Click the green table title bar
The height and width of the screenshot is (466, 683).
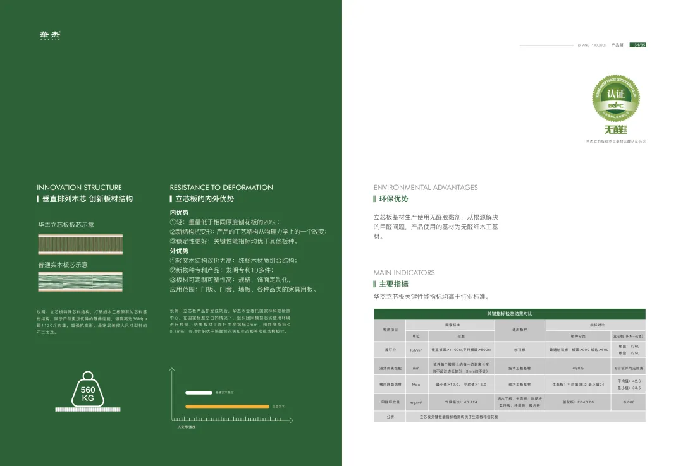click(x=510, y=314)
